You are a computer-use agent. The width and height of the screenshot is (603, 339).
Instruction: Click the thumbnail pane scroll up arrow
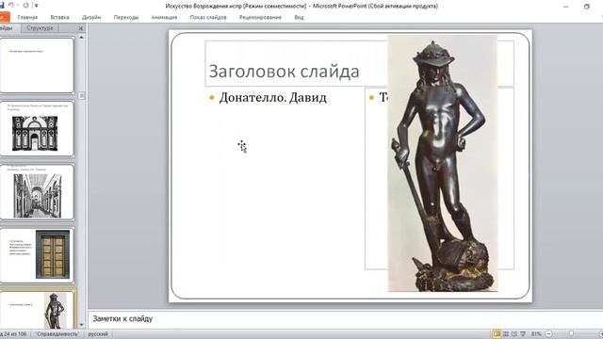click(x=81, y=38)
